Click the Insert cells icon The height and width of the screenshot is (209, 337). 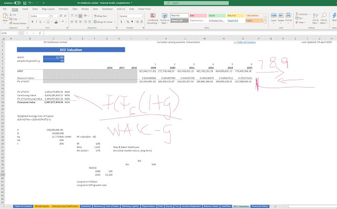tap(274, 15)
